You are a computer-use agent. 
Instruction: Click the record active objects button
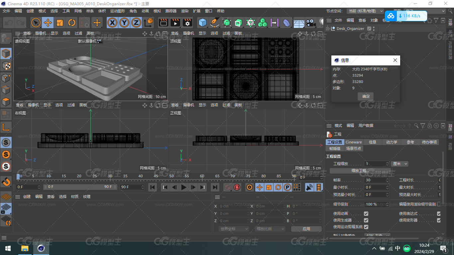[228, 188]
